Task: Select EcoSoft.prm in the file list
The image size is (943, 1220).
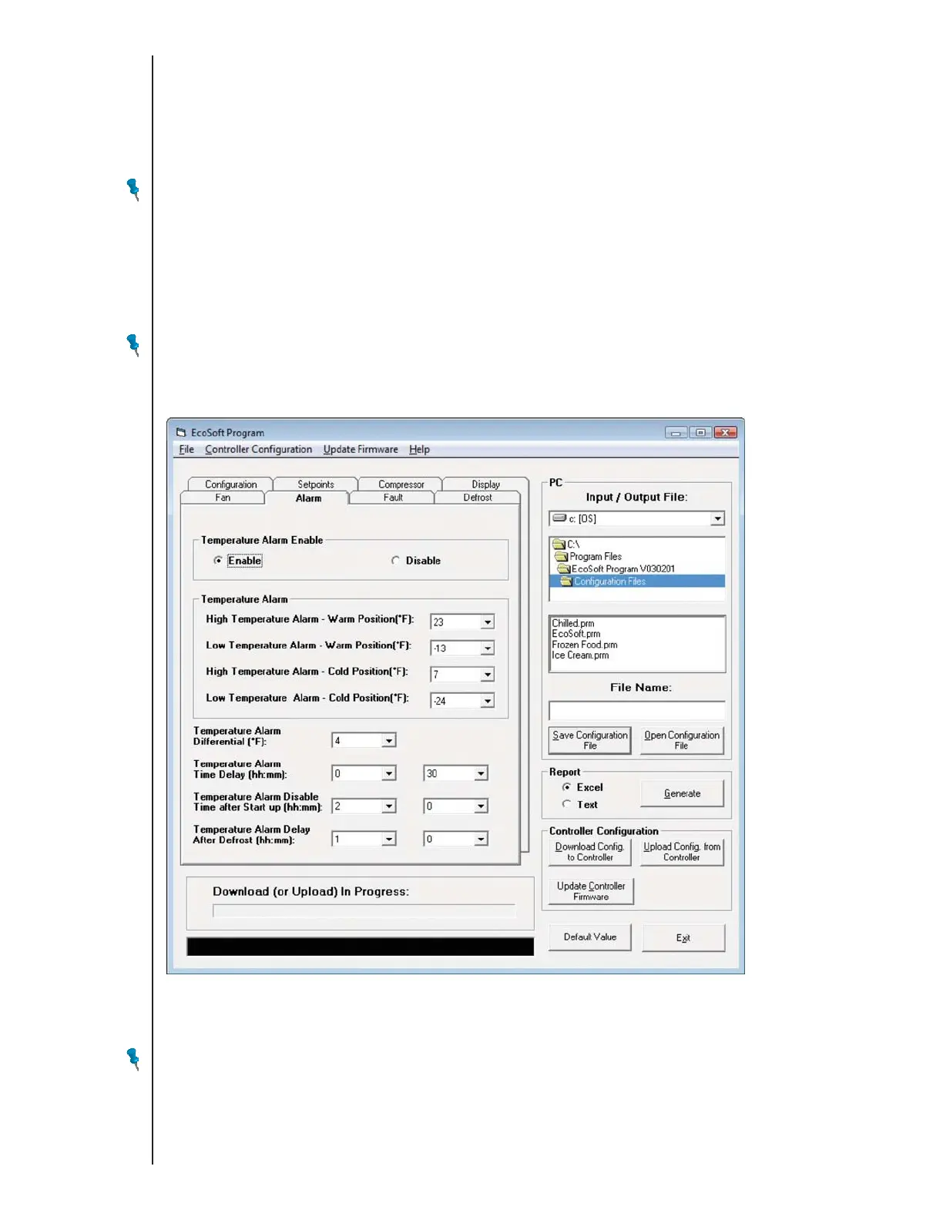Action: 576,634
